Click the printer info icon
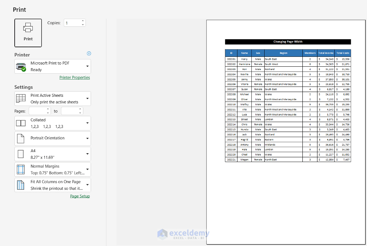Viewport: 367px width, 246px height. tap(89, 53)
